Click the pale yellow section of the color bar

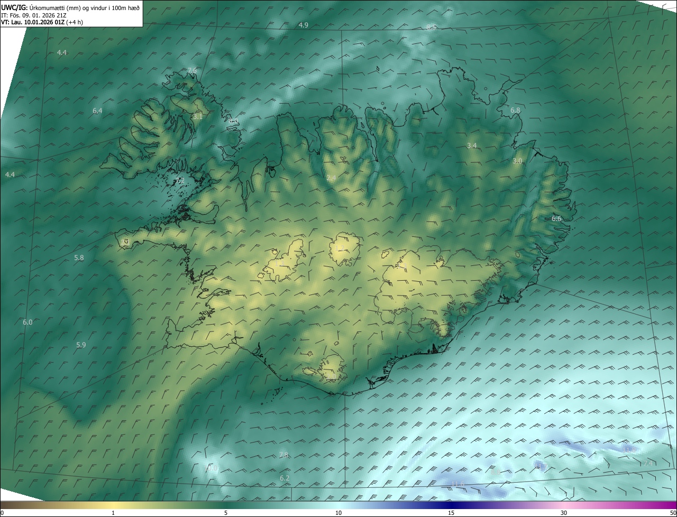(x=114, y=505)
